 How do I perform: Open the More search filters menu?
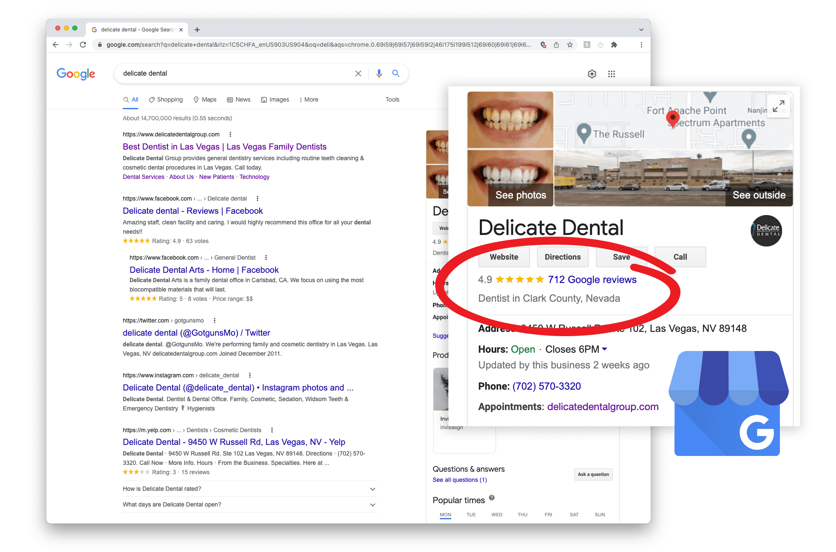(309, 99)
